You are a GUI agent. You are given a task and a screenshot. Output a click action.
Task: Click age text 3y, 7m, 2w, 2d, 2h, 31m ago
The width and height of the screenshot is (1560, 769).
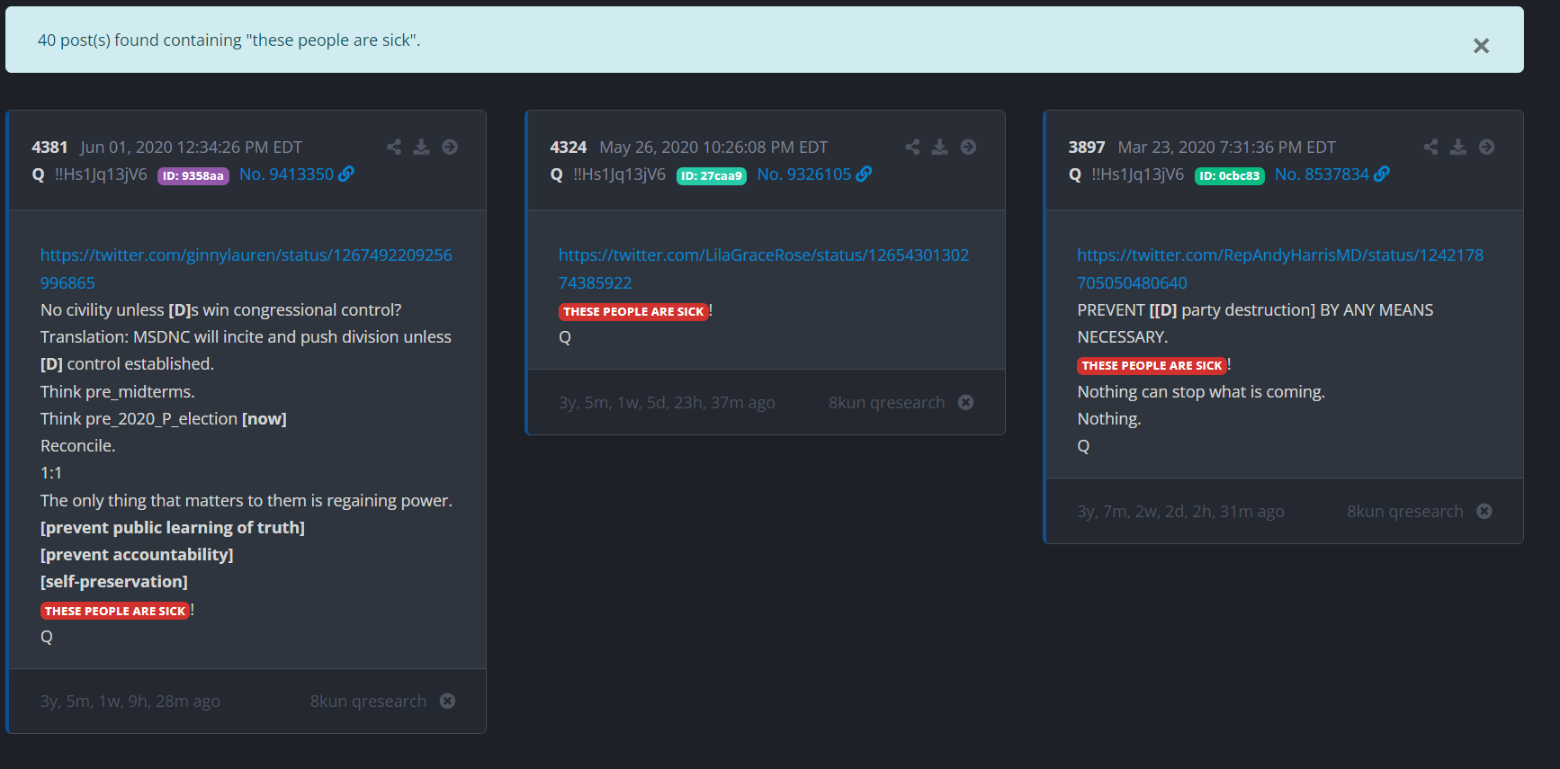[1180, 512]
